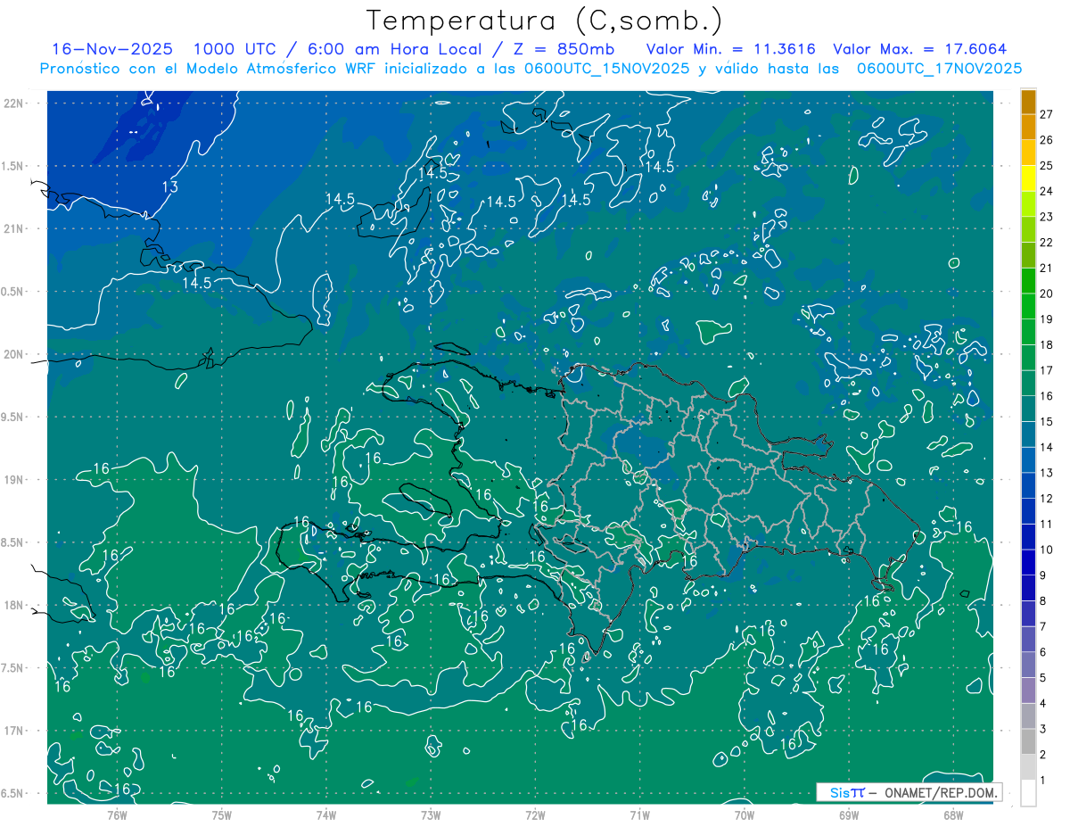Click the color scale label "21"
Screen dimensions: 1070x827
point(1047,268)
